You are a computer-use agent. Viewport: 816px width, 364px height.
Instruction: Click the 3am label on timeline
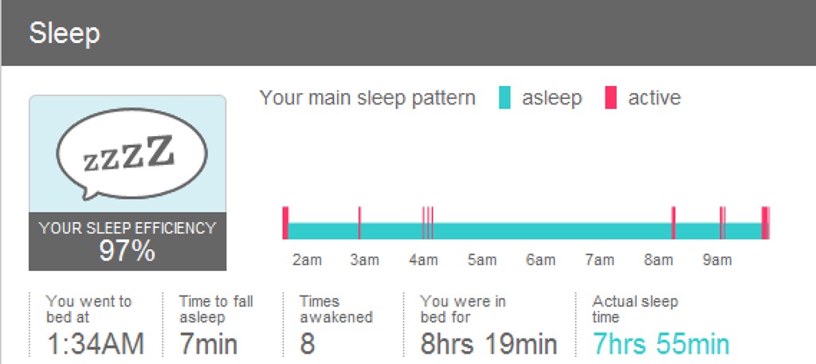tap(364, 260)
